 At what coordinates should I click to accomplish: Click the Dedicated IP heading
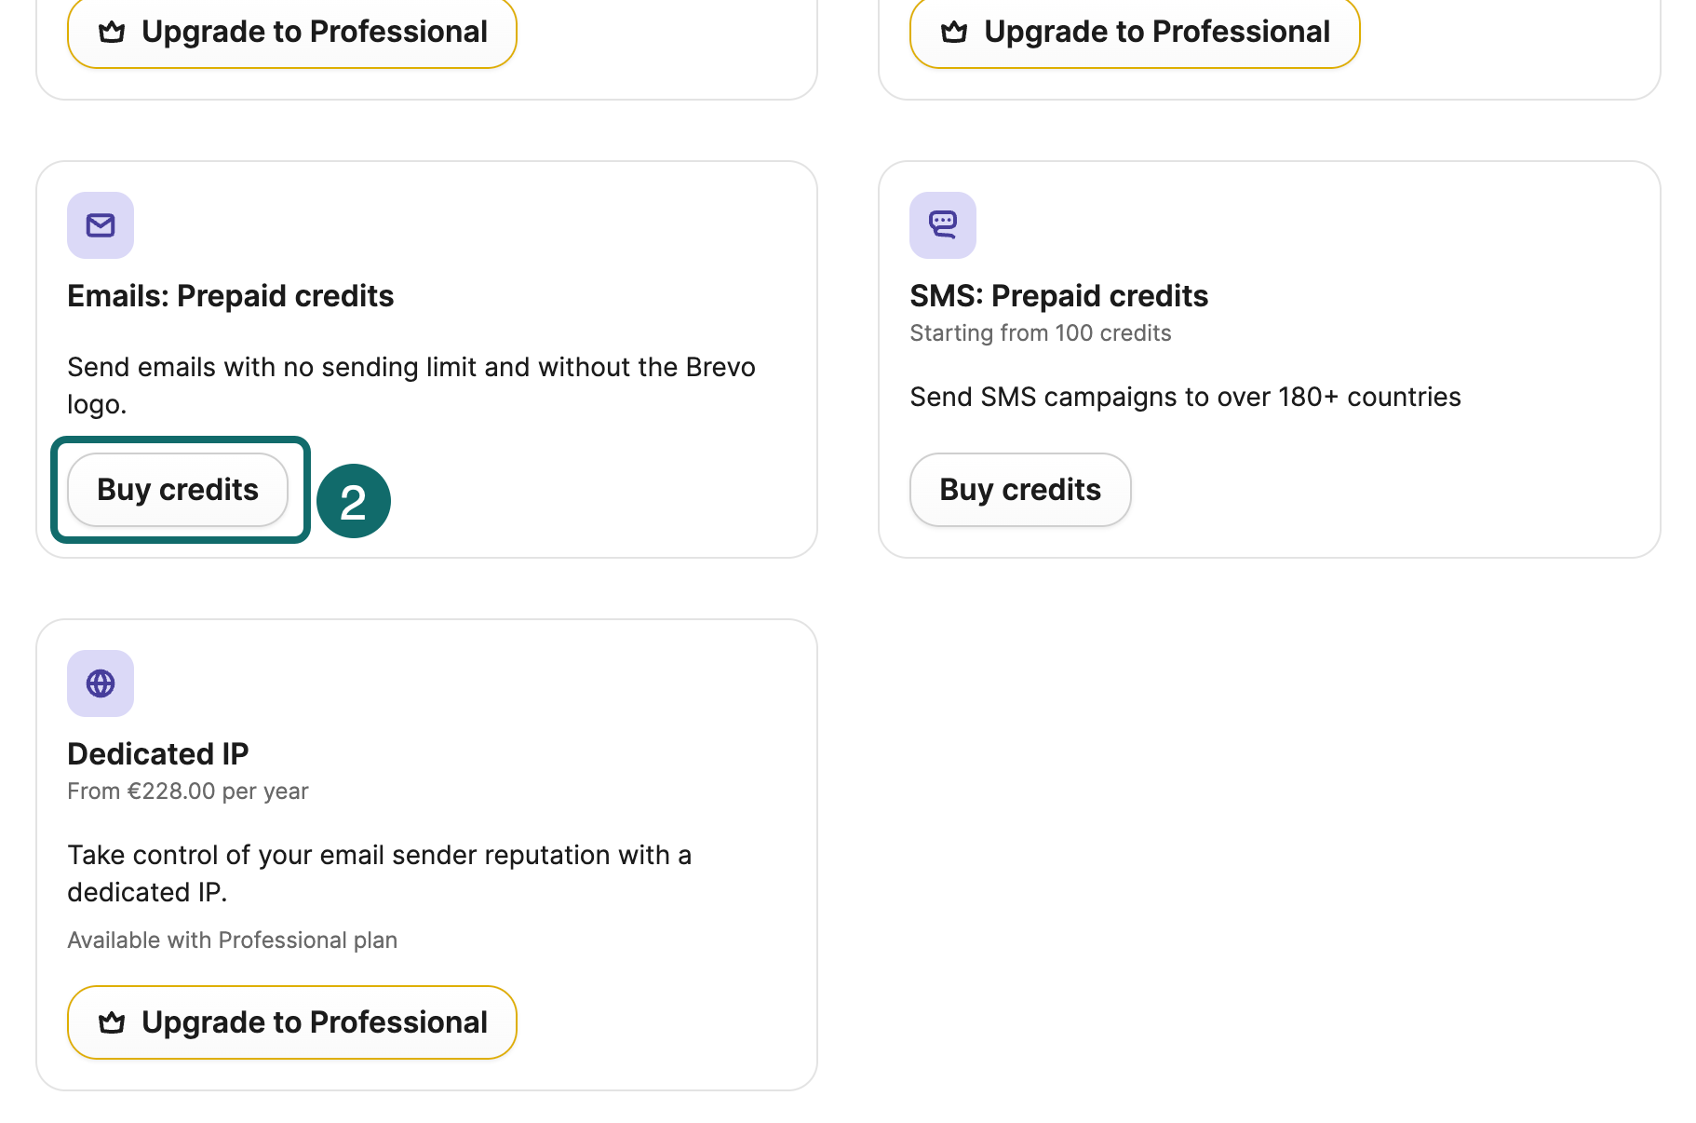point(157,753)
